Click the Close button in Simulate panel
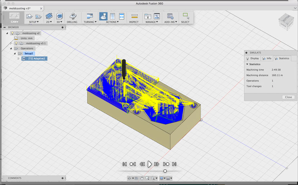The image size is (298, 185). [x=288, y=97]
